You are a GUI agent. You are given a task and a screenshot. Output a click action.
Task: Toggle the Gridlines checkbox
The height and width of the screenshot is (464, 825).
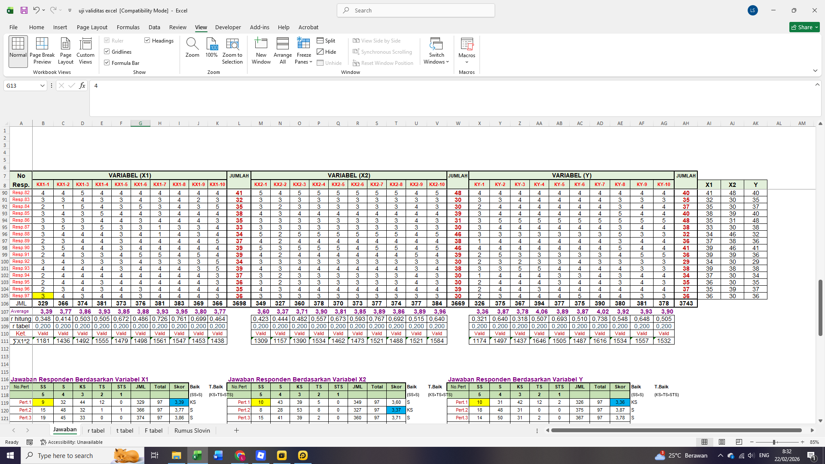coord(107,52)
